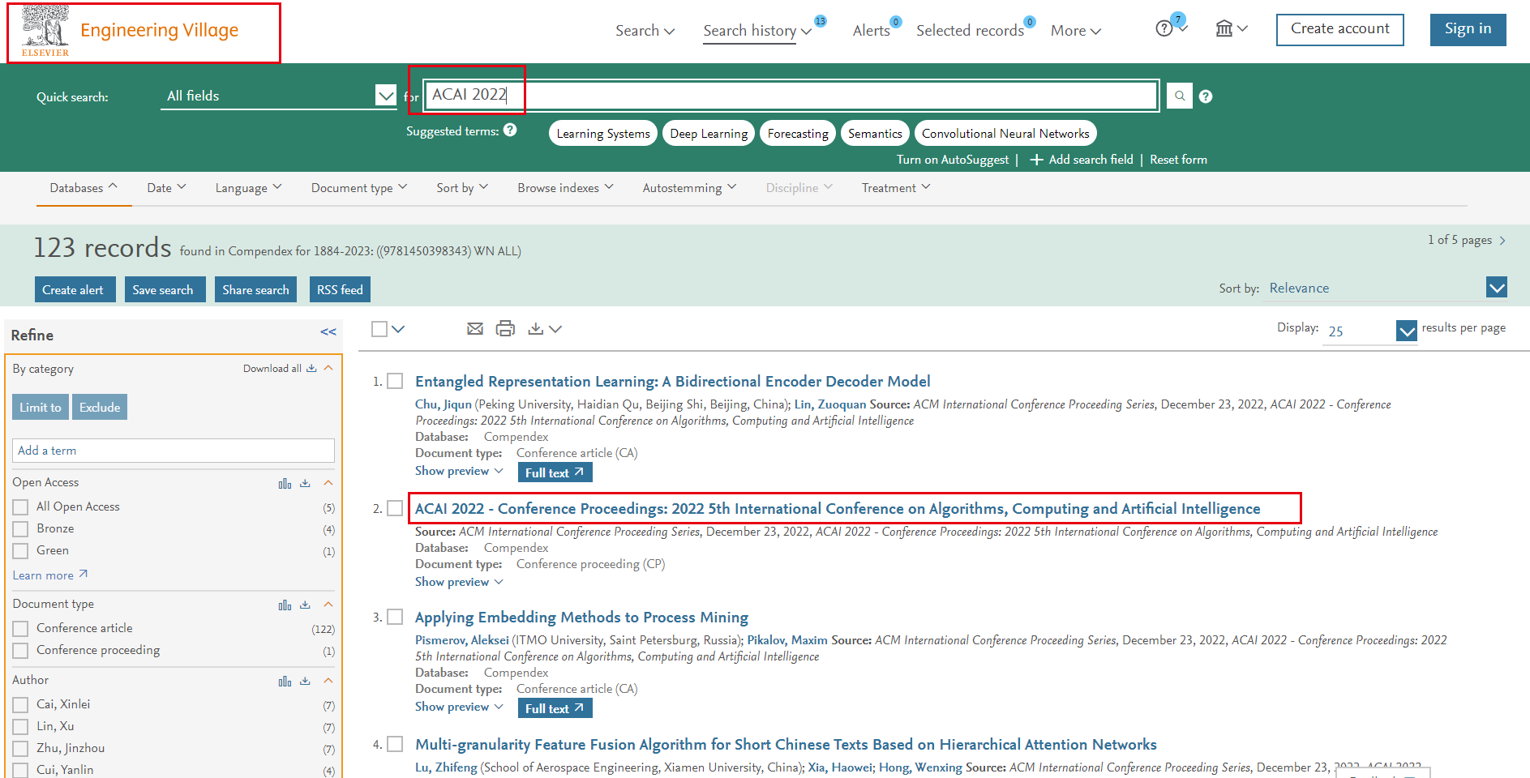
Task: Open quick search help question icon
Action: pyautogui.click(x=1206, y=96)
